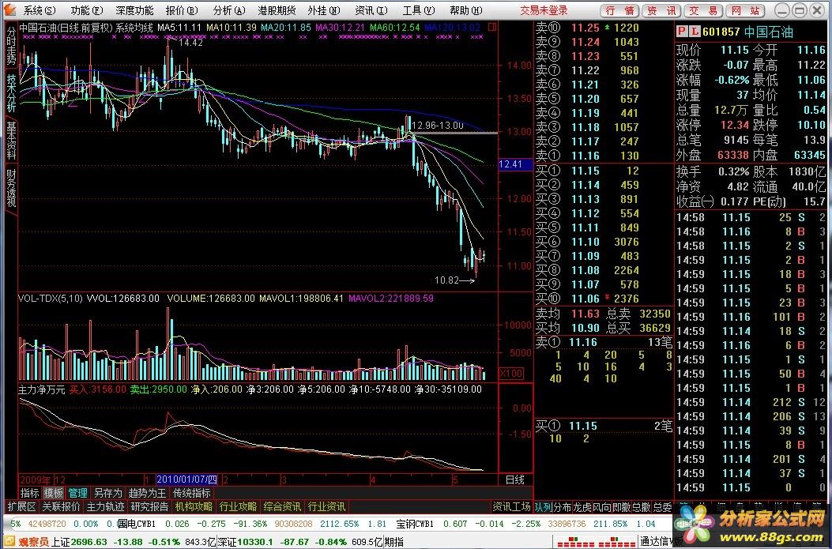Select the 模板 tab
The image size is (832, 549).
[53, 493]
